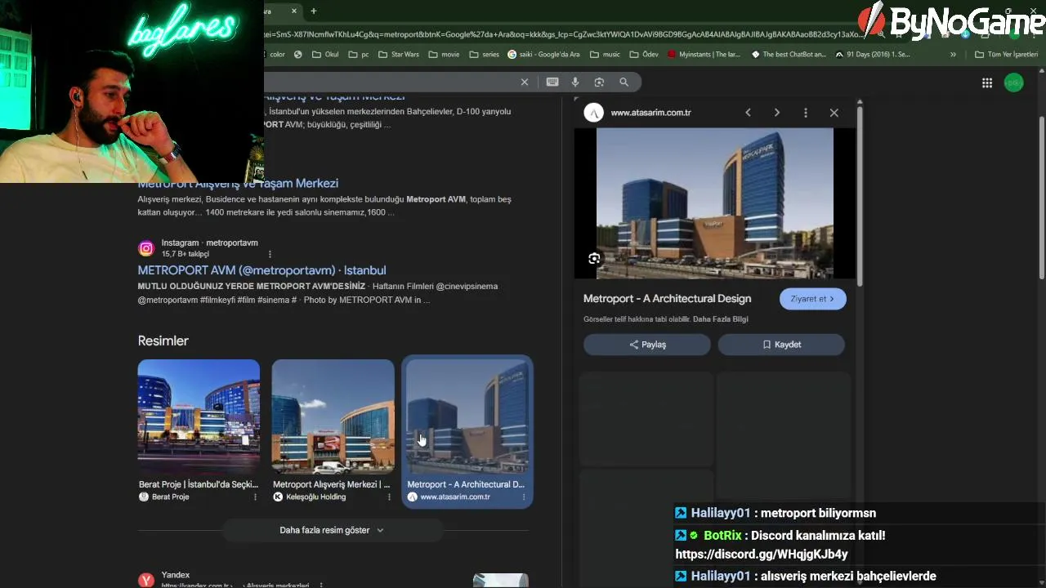Open www.atasarim.com.tr source in preview header

(650, 113)
